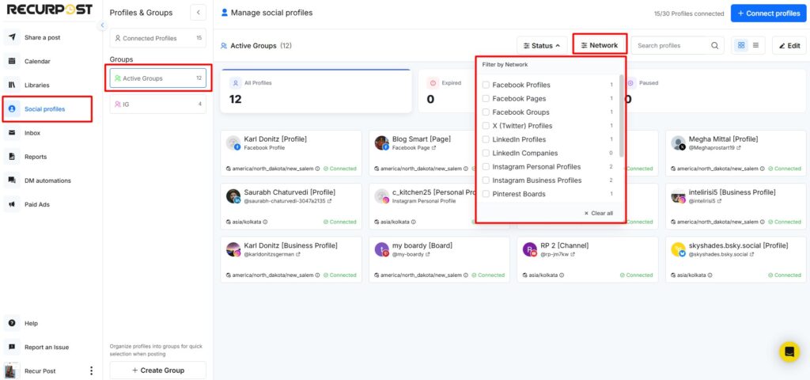The image size is (810, 380).
Task: Click the RecurPost logo
Action: pos(50,9)
